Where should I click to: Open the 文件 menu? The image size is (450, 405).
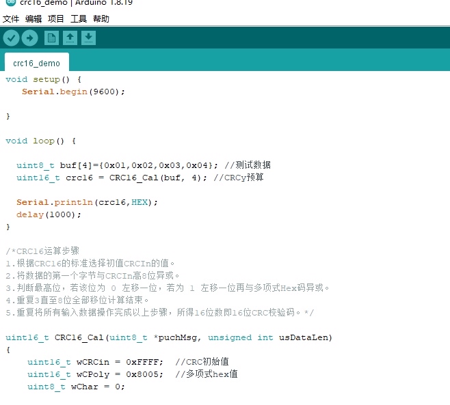pos(11,19)
